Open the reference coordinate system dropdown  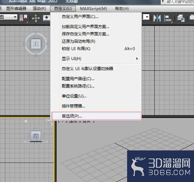(8, 17)
